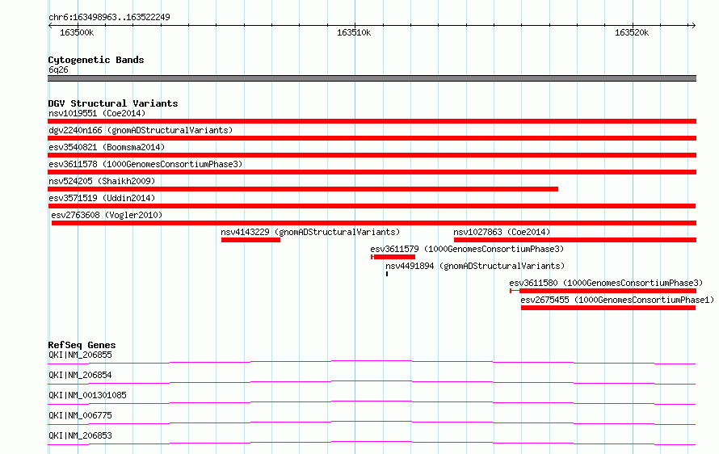
Task: Click the esv2675455 Phase1 variant bar
Action: pos(608,308)
